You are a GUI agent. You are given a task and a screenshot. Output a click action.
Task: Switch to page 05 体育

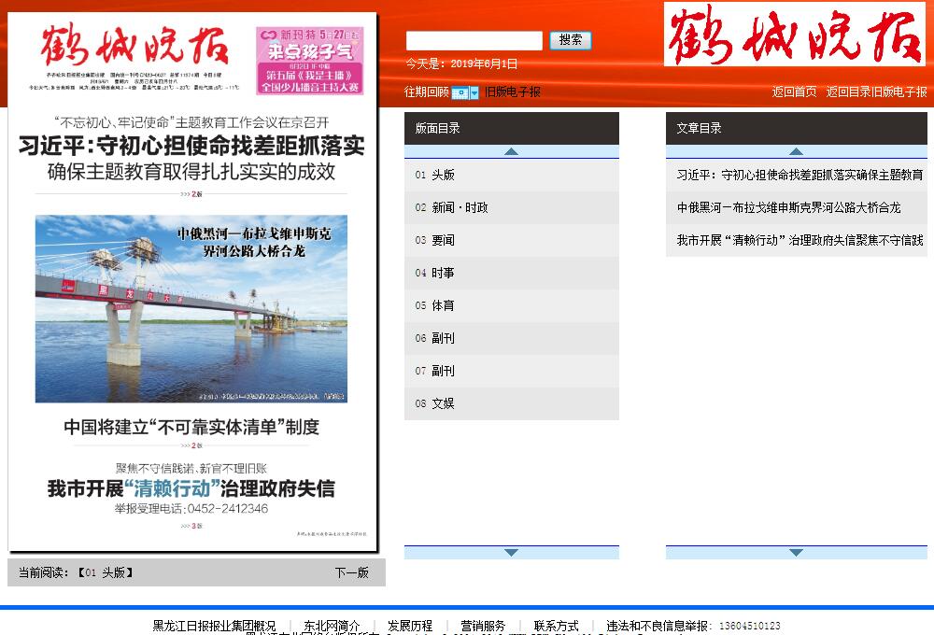point(512,305)
